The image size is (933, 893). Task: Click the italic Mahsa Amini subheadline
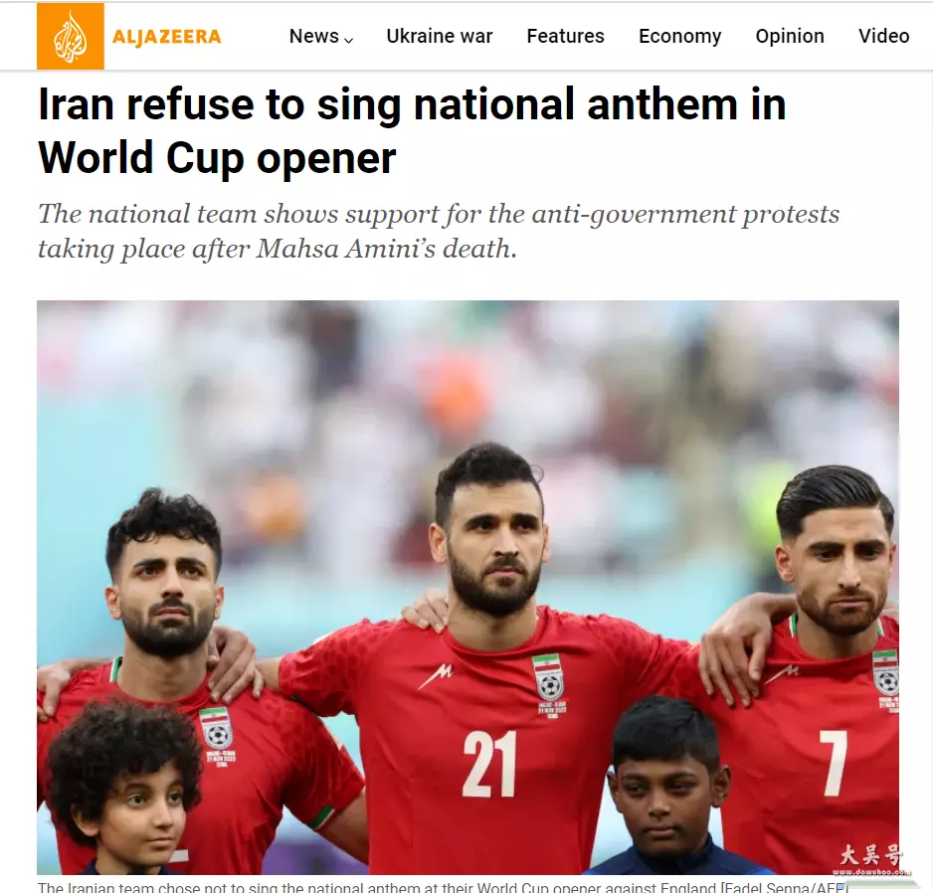pos(439,232)
